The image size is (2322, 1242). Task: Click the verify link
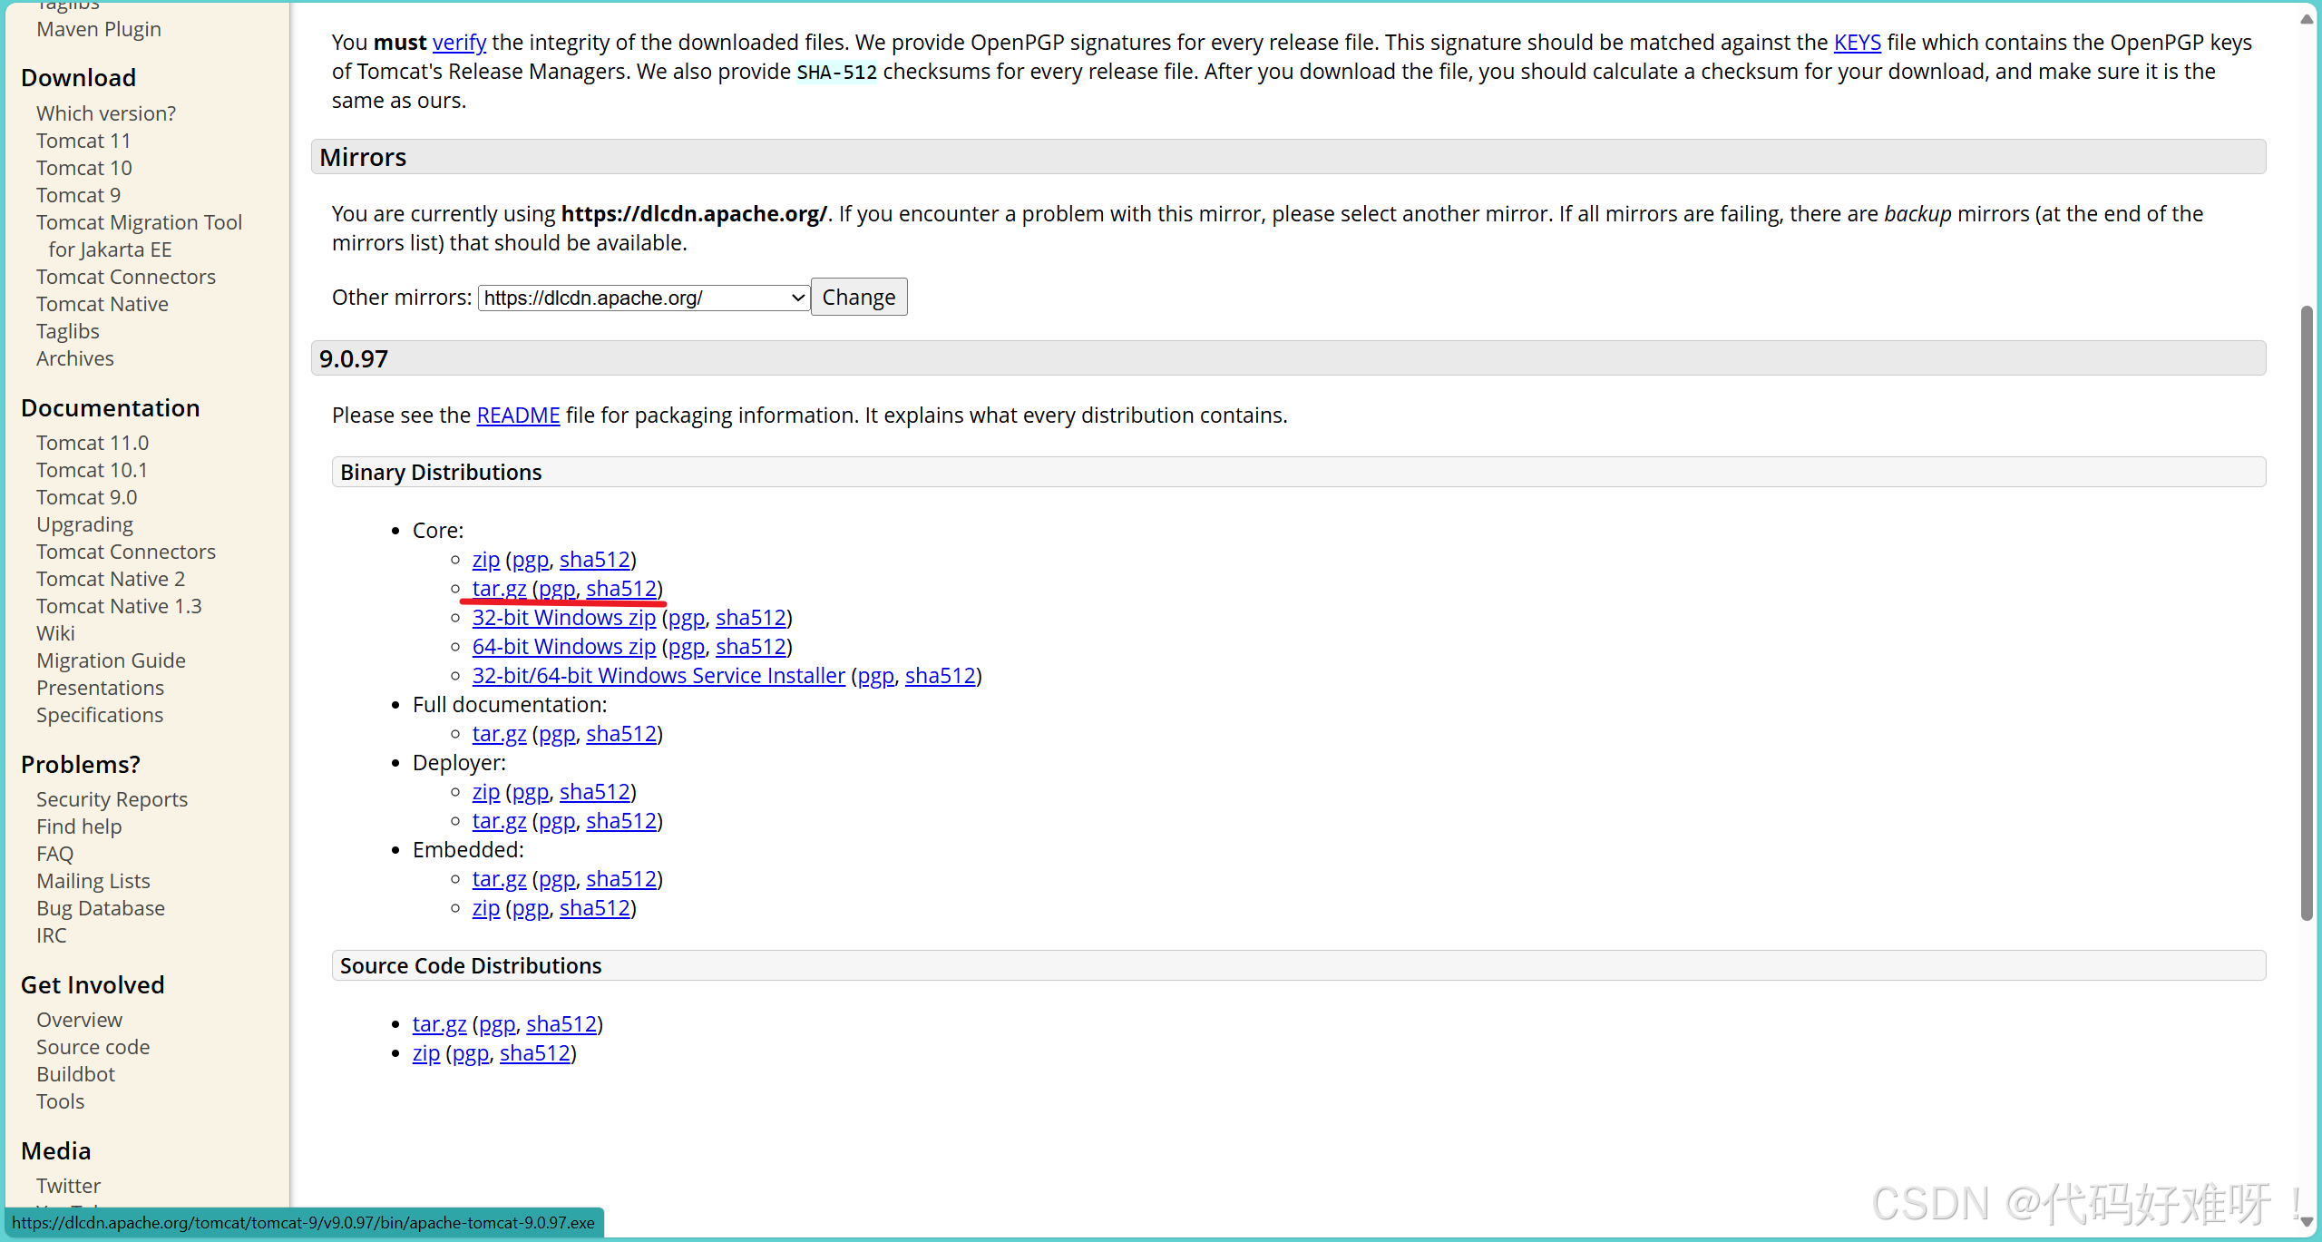459,43
